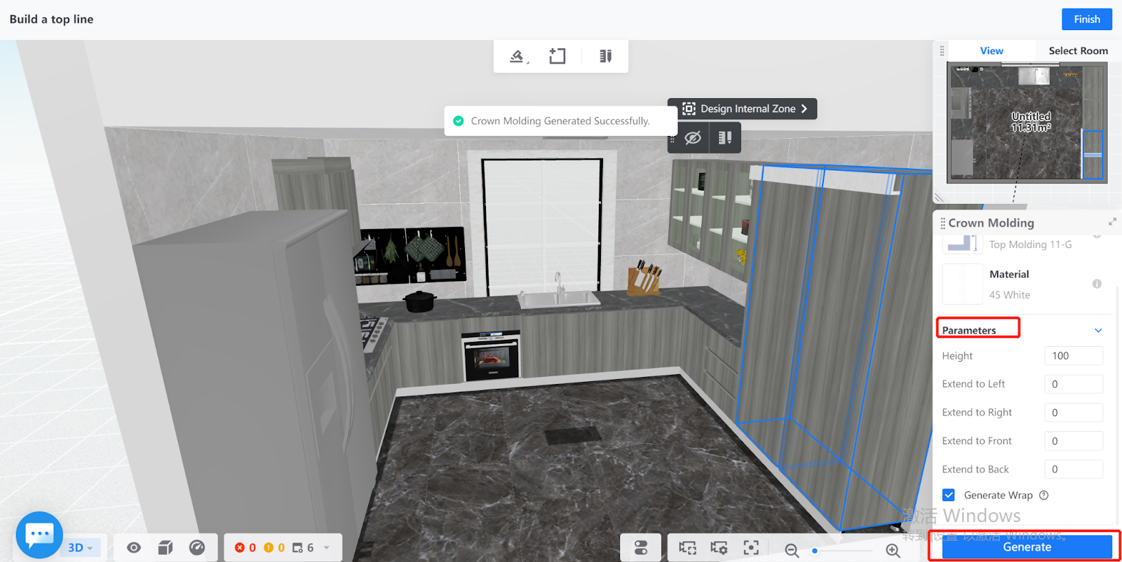Screen dimensions: 1122x562
Task: Toggle the Generate Wrap checkbox
Action: coord(949,495)
